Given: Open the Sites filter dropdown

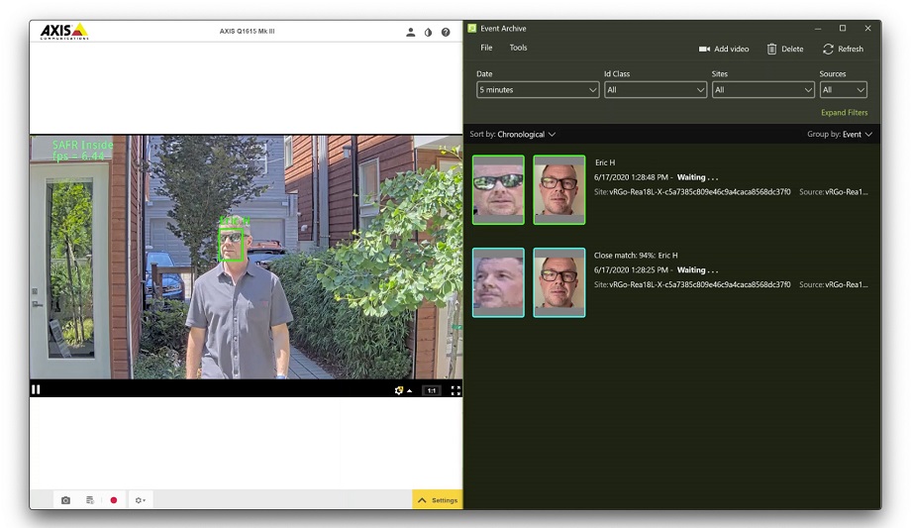Looking at the screenshot, I should pos(762,89).
